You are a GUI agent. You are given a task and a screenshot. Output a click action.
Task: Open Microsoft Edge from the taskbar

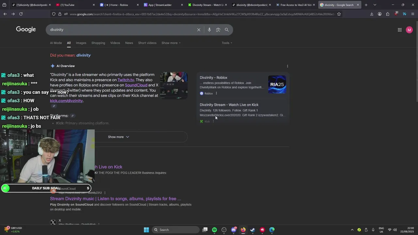point(272,230)
